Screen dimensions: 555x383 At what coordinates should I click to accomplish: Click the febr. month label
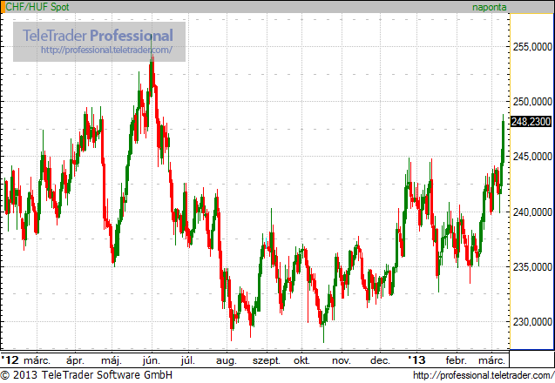point(457,360)
